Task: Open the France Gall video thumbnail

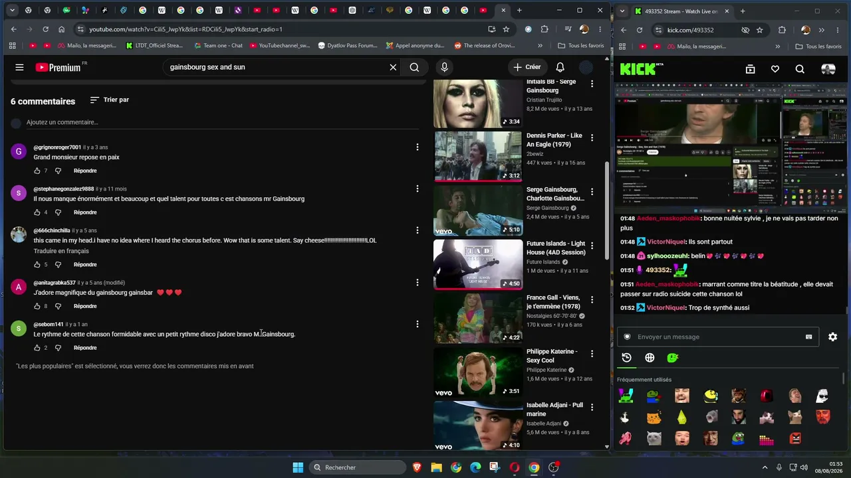Action: click(x=478, y=319)
